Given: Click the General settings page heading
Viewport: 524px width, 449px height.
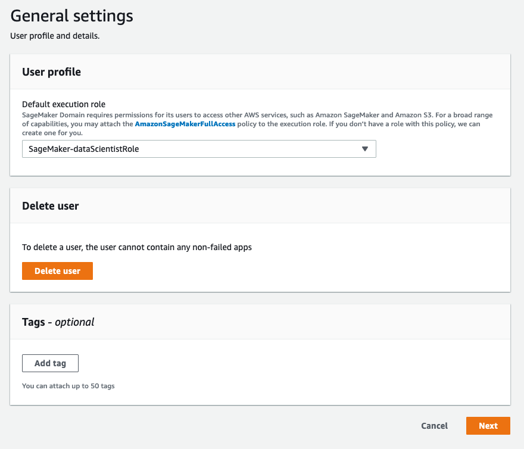Looking at the screenshot, I should click(x=72, y=15).
